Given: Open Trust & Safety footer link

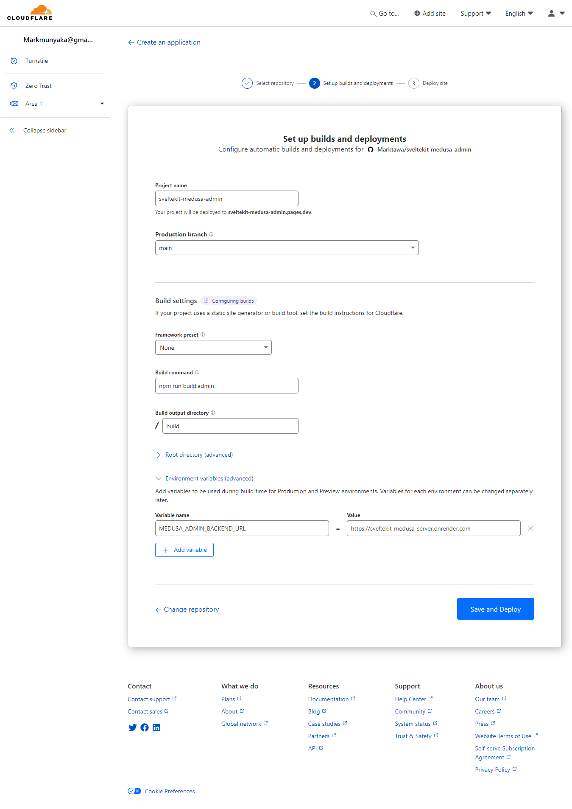Looking at the screenshot, I should [416, 736].
